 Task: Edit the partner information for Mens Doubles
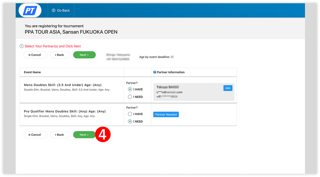pyautogui.click(x=228, y=88)
